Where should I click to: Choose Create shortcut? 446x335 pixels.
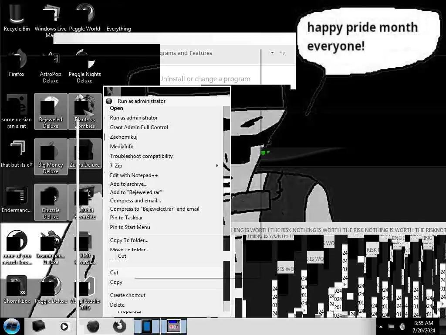(164, 295)
